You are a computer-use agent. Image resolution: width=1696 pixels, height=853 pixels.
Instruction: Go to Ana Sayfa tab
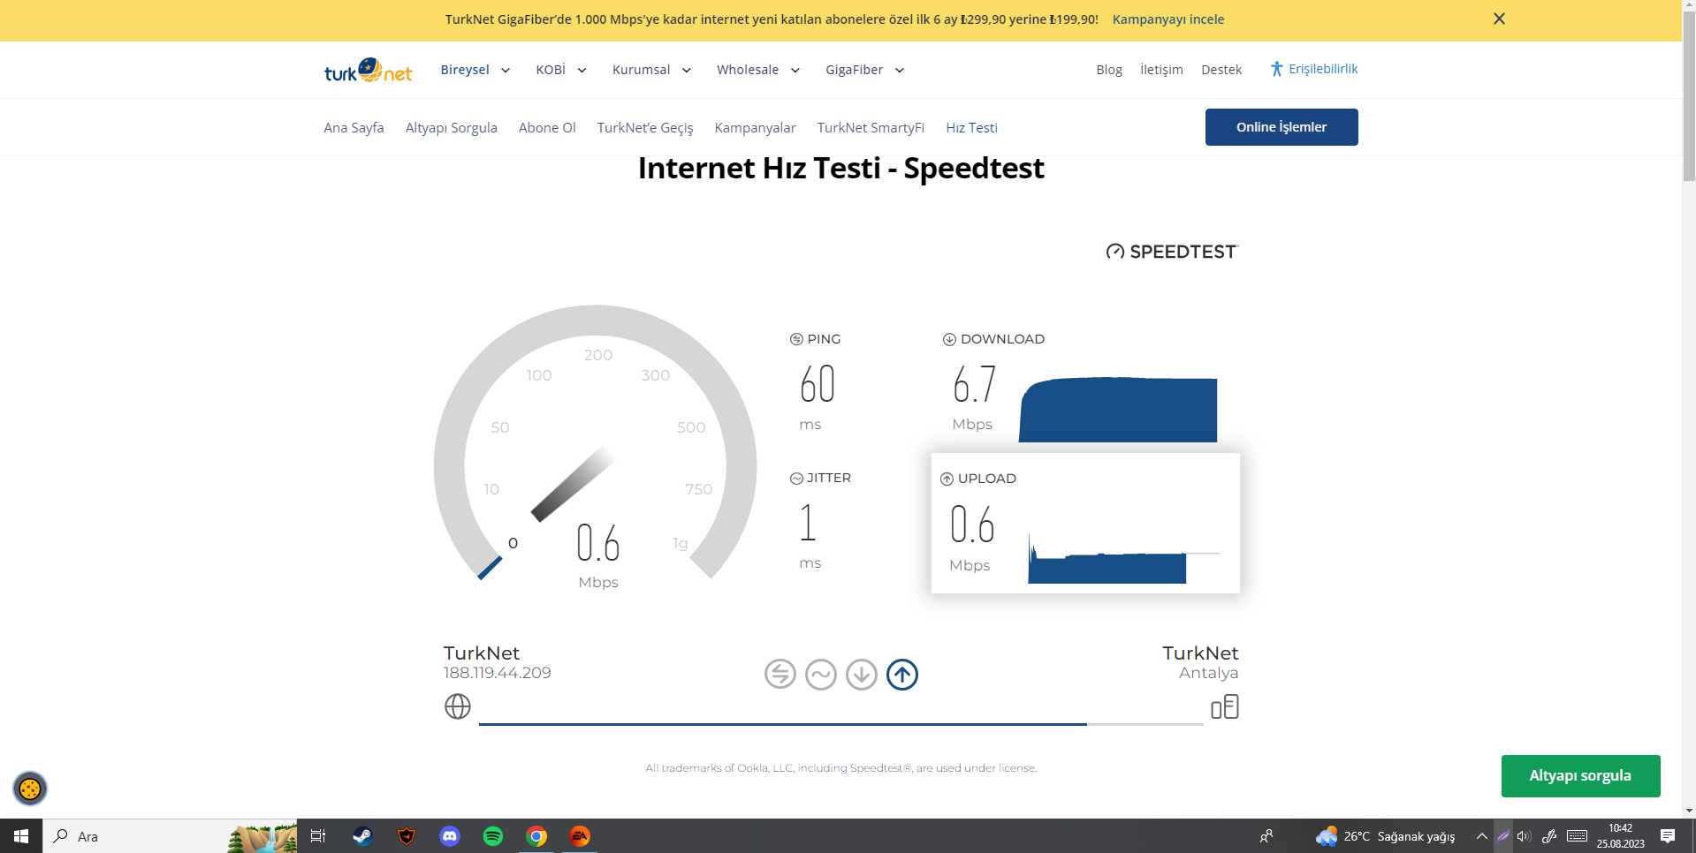click(354, 127)
